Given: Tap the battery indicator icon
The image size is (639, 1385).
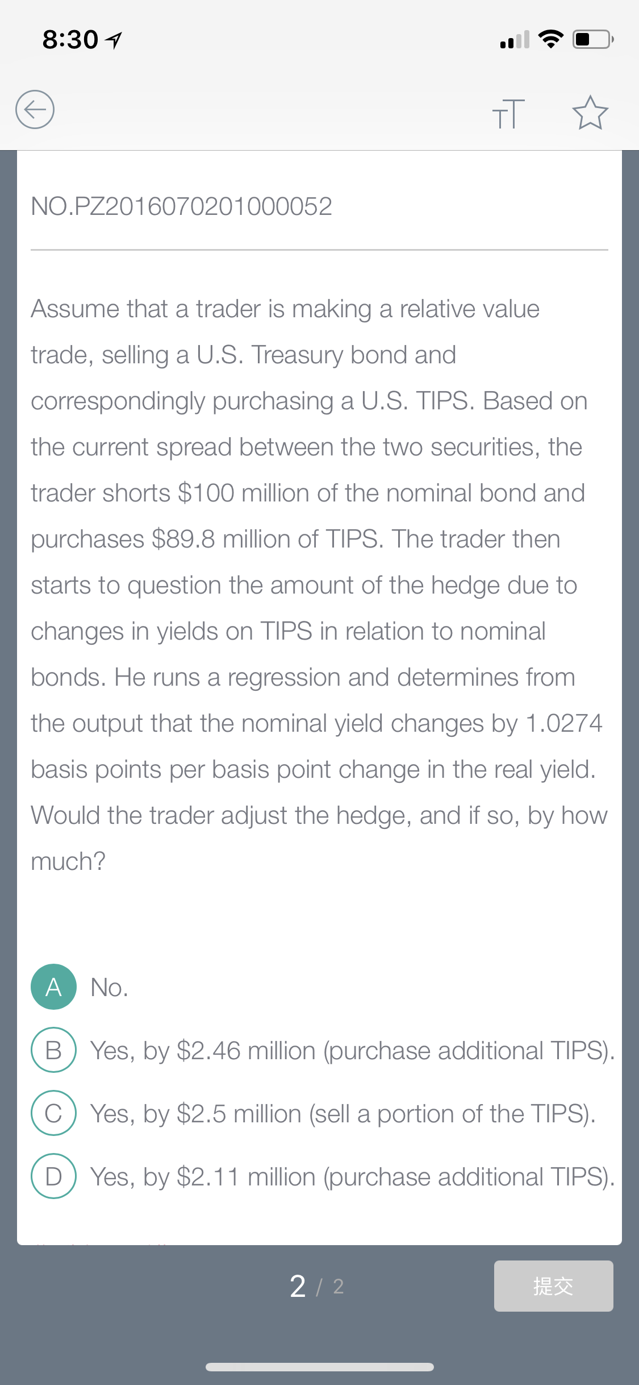Looking at the screenshot, I should (x=593, y=39).
